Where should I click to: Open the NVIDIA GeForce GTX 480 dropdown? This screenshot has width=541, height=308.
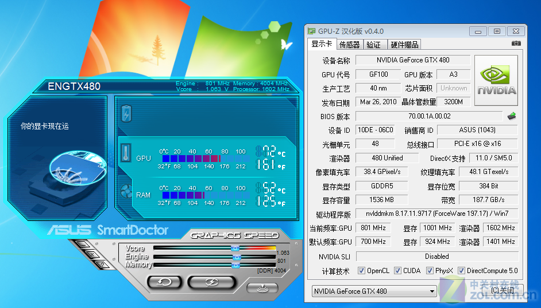point(374,291)
